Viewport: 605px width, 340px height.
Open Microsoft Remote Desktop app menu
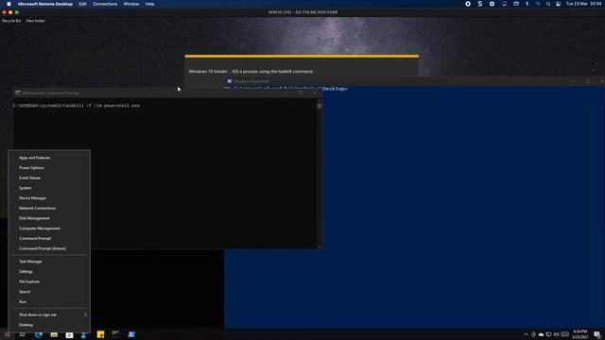45,4
